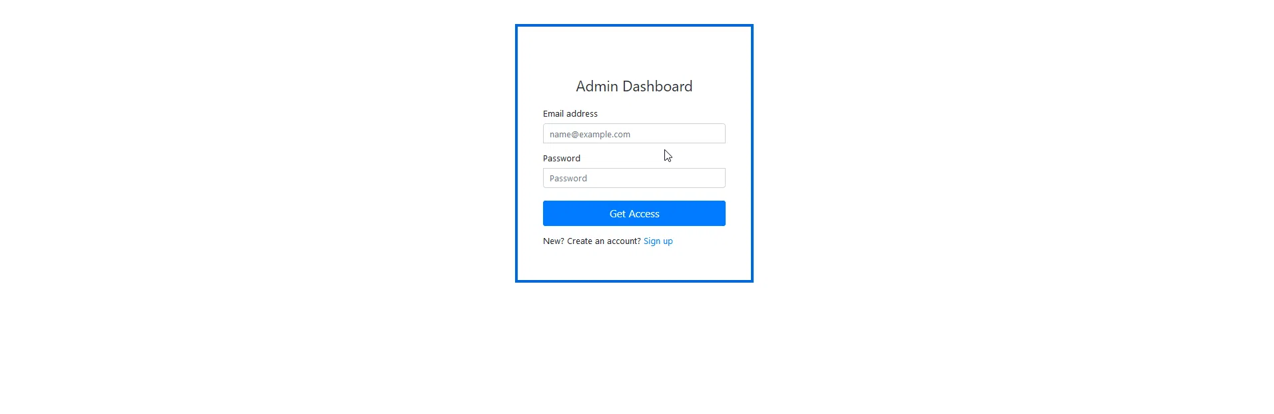Viewport: 1274px width, 414px height.
Task: Click the word 'Dashboard' in the title
Action: [x=657, y=86]
